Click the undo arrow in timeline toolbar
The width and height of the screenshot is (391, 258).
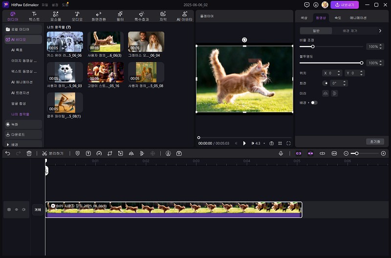tap(7, 153)
